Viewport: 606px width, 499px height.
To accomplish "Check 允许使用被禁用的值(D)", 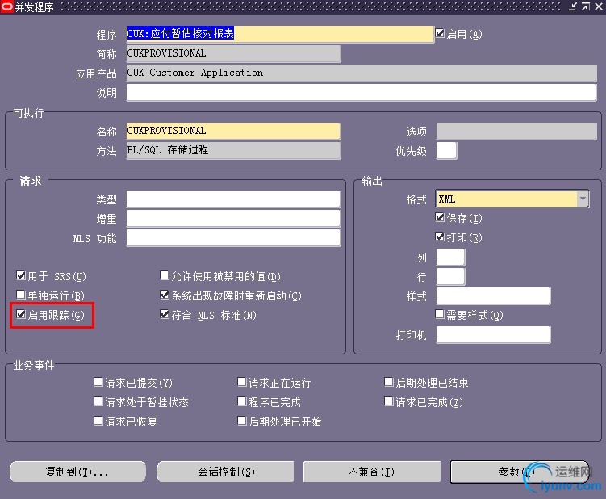I will (165, 276).
